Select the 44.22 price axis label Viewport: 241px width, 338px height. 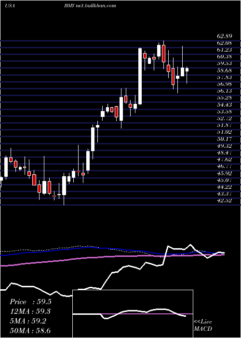pos(224,187)
